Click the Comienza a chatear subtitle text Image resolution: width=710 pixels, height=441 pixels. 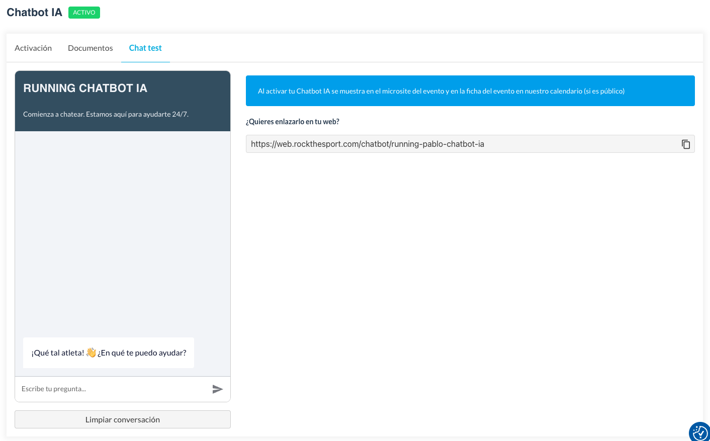point(106,114)
